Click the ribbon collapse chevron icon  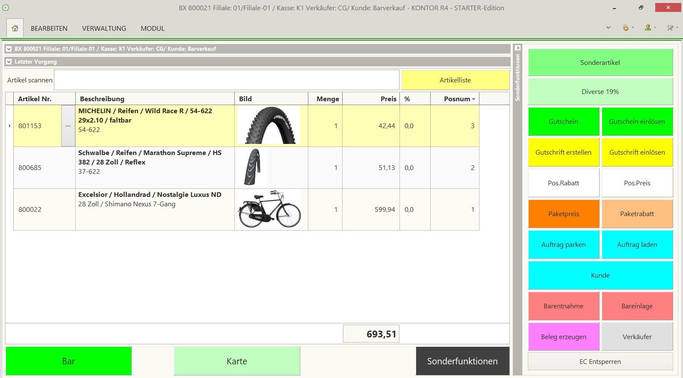608,28
